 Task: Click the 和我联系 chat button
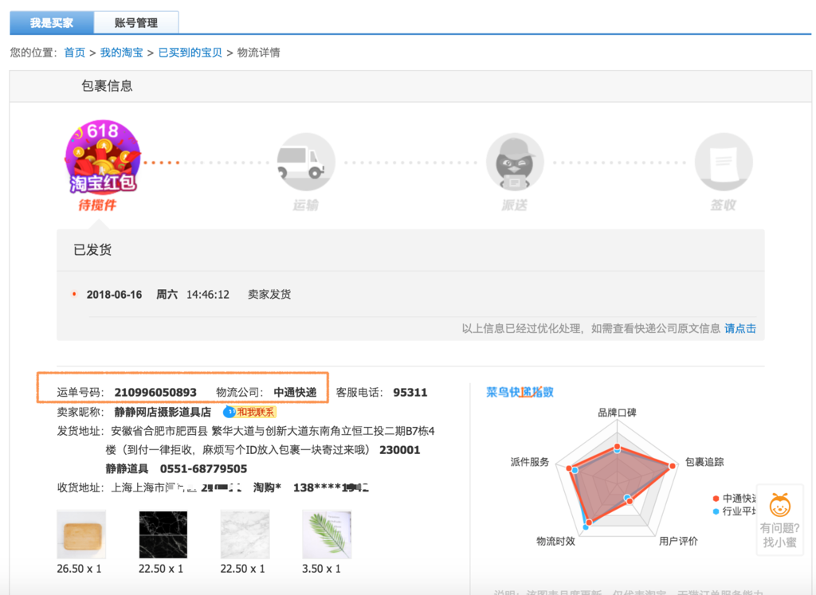point(249,412)
